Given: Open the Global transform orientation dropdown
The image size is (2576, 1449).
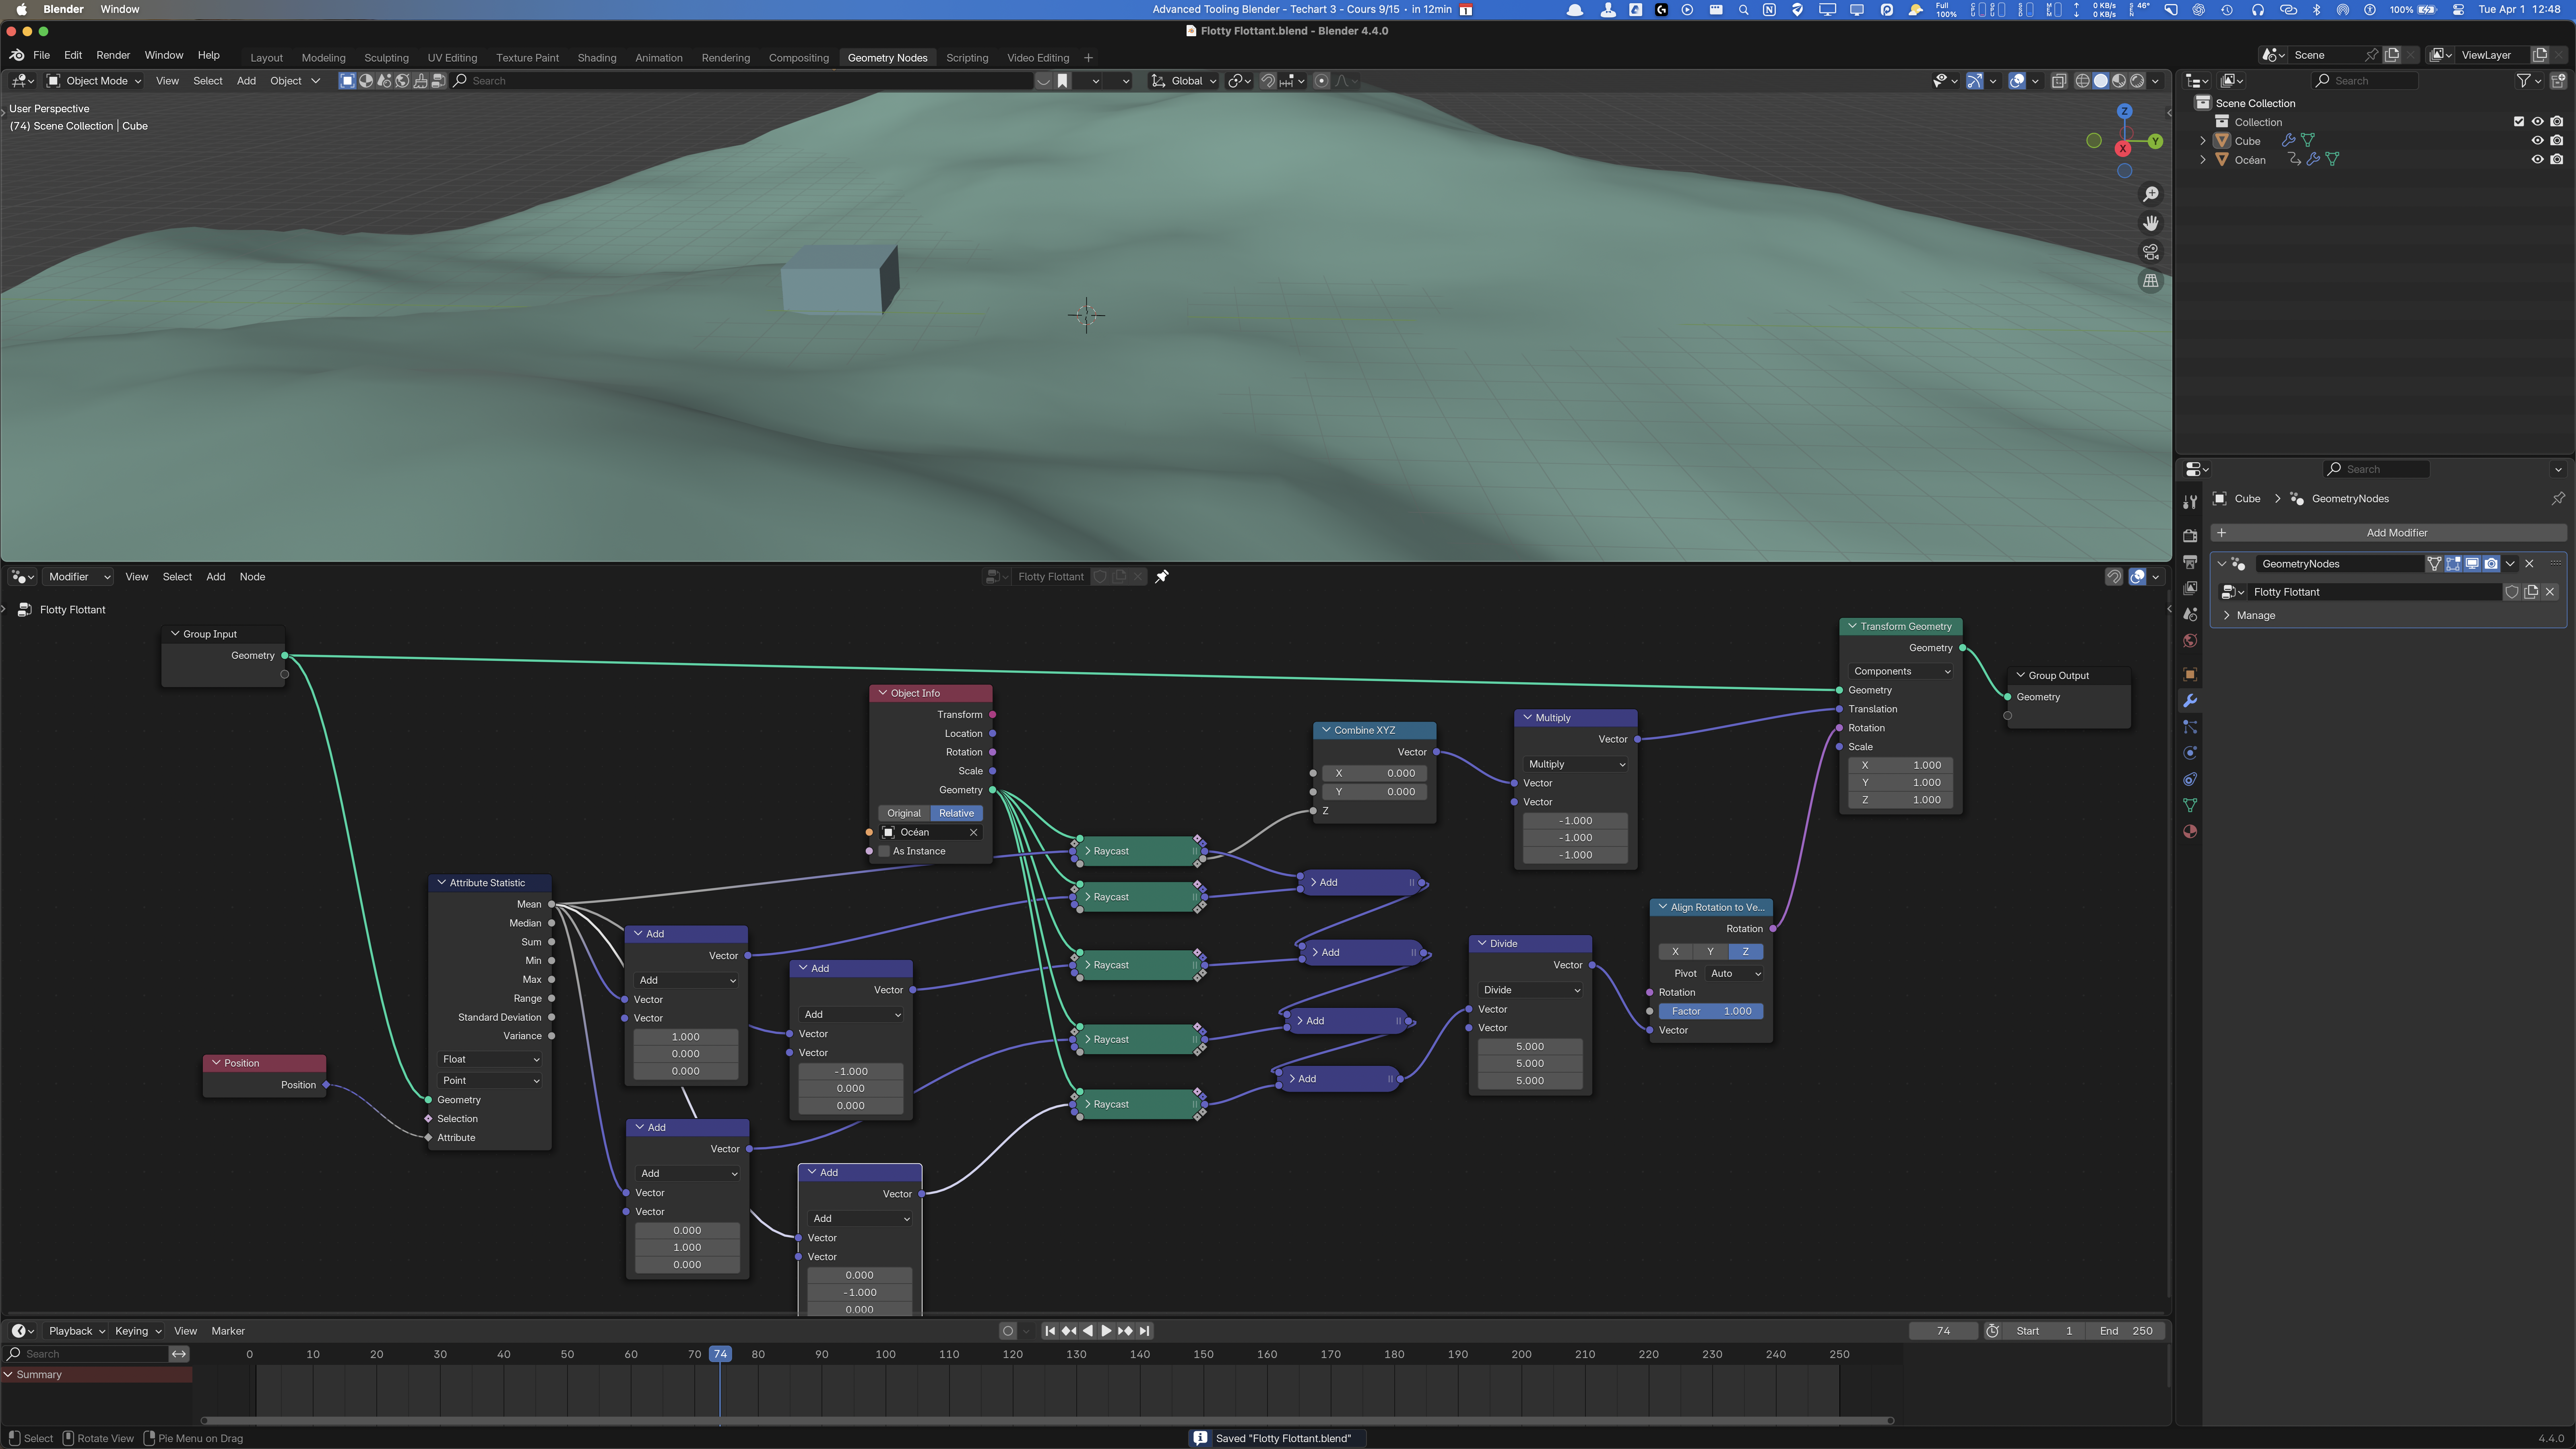Looking at the screenshot, I should click(1185, 81).
